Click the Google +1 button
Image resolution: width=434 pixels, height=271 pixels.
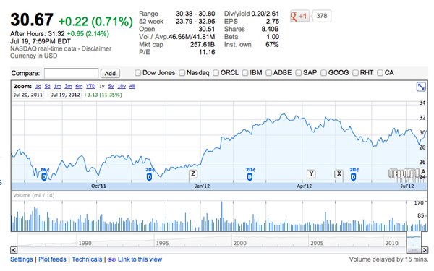299,16
